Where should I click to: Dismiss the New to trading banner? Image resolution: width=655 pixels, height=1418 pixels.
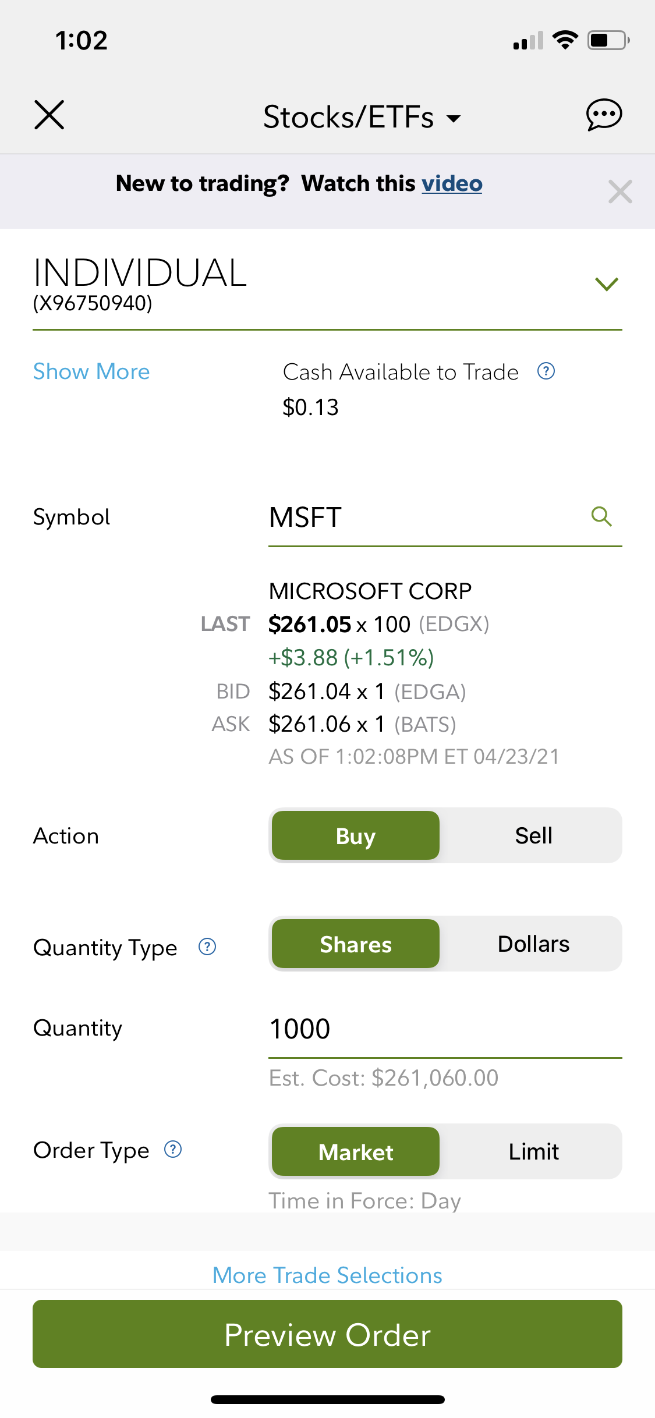(x=620, y=192)
